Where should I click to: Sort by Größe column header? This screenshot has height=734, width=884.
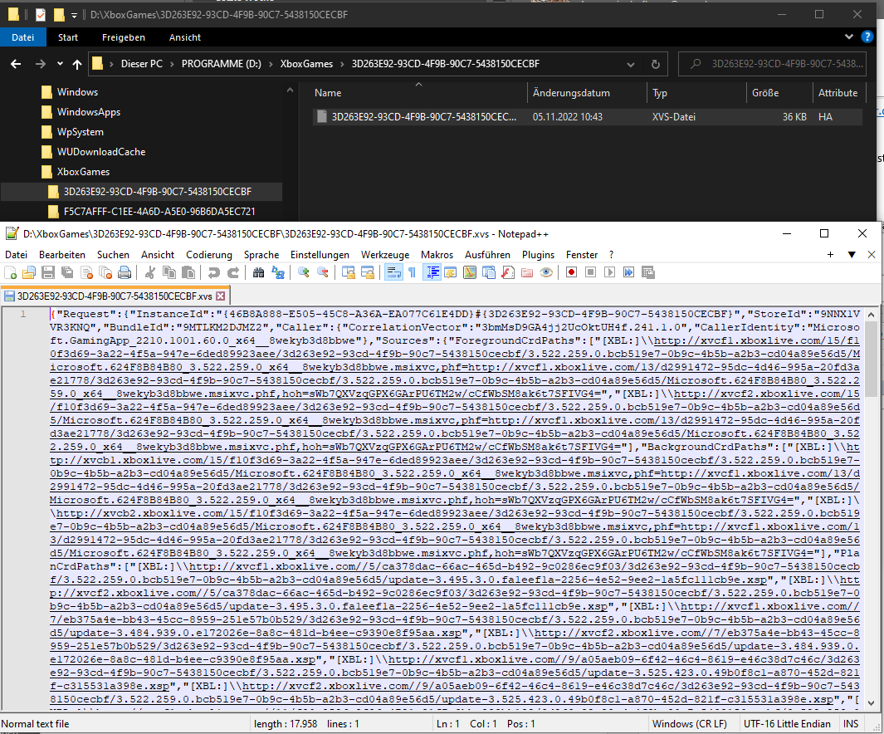click(x=779, y=93)
